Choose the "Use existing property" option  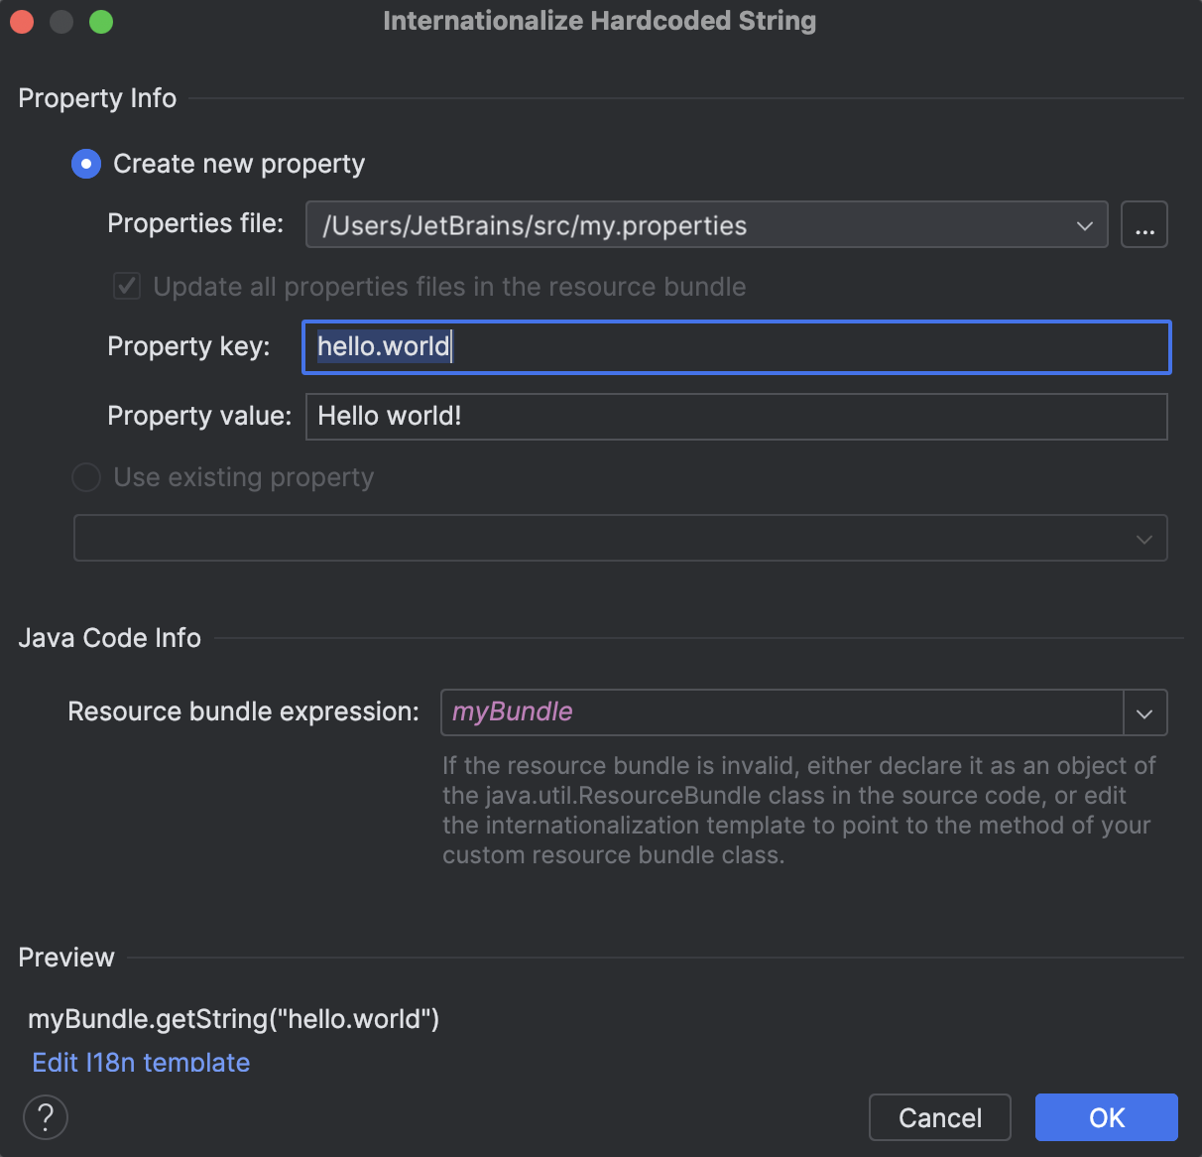pyautogui.click(x=85, y=477)
